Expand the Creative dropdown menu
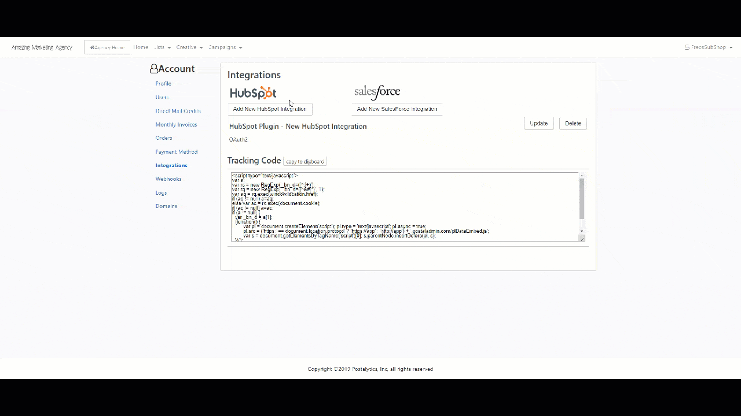Image resolution: width=741 pixels, height=416 pixels. point(189,47)
